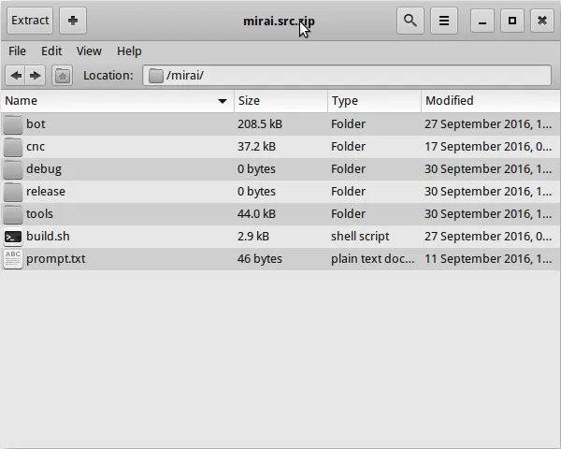
Task: Sort files by Size column
Action: pos(280,101)
